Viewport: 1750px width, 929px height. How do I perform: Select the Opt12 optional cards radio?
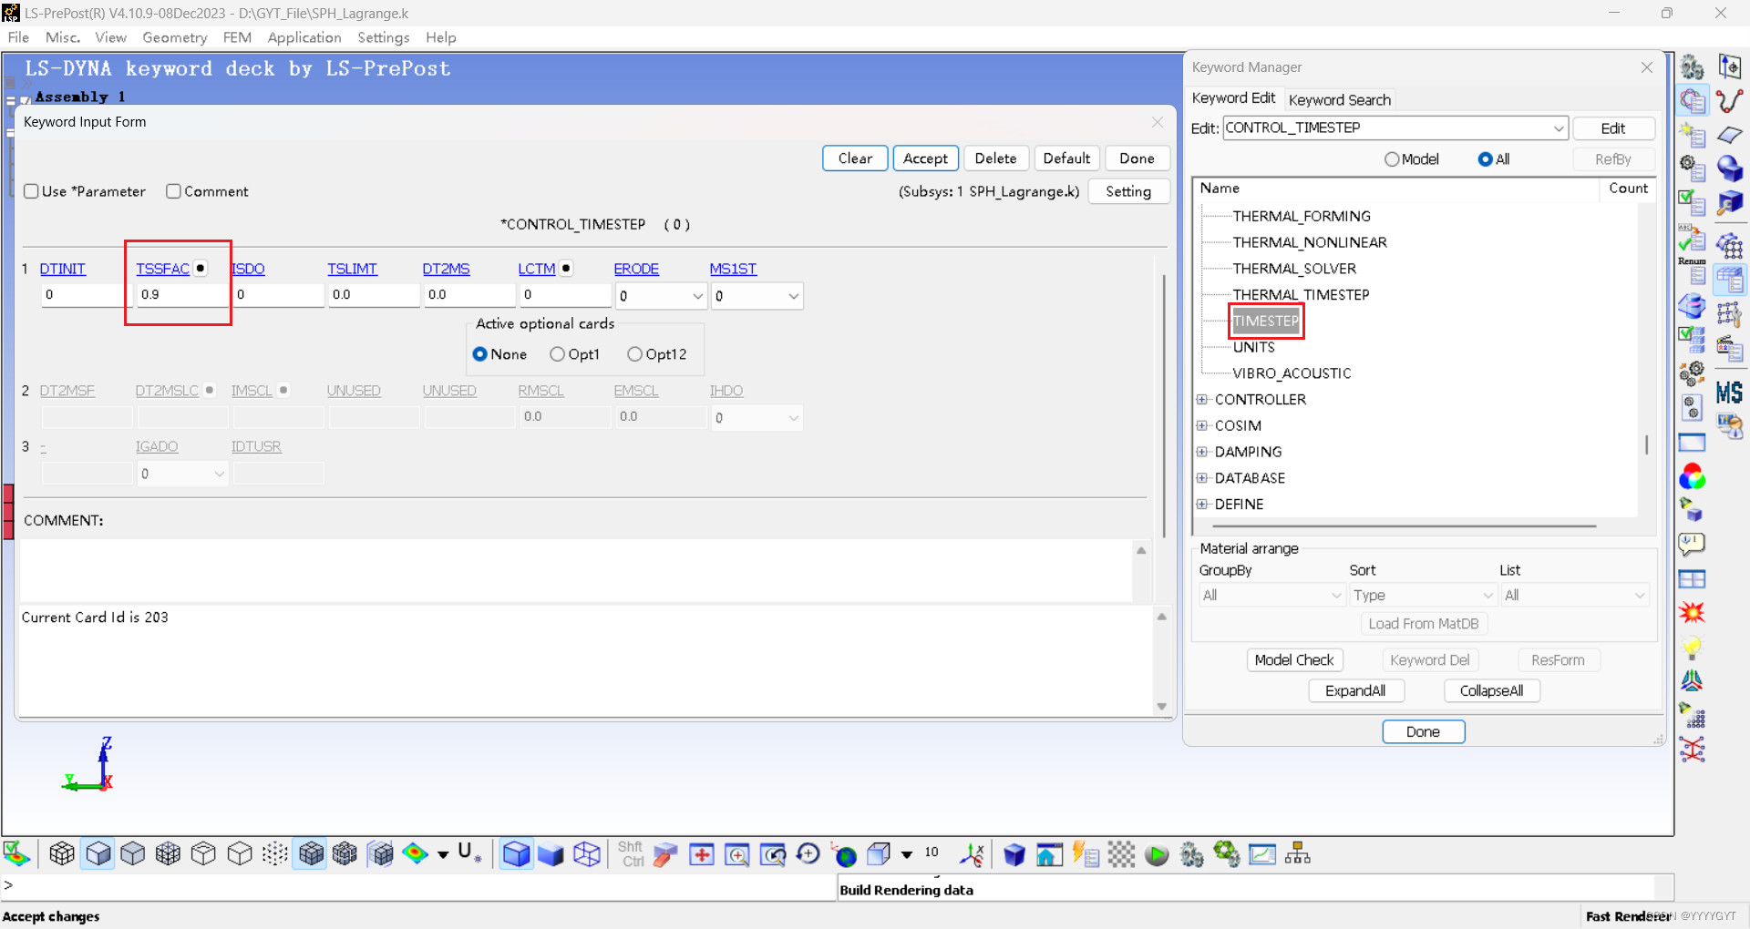point(634,354)
